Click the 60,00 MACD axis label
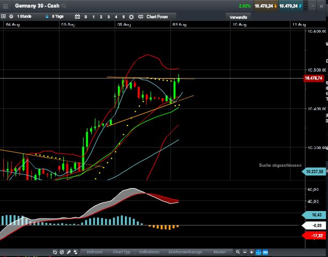 click(x=314, y=190)
